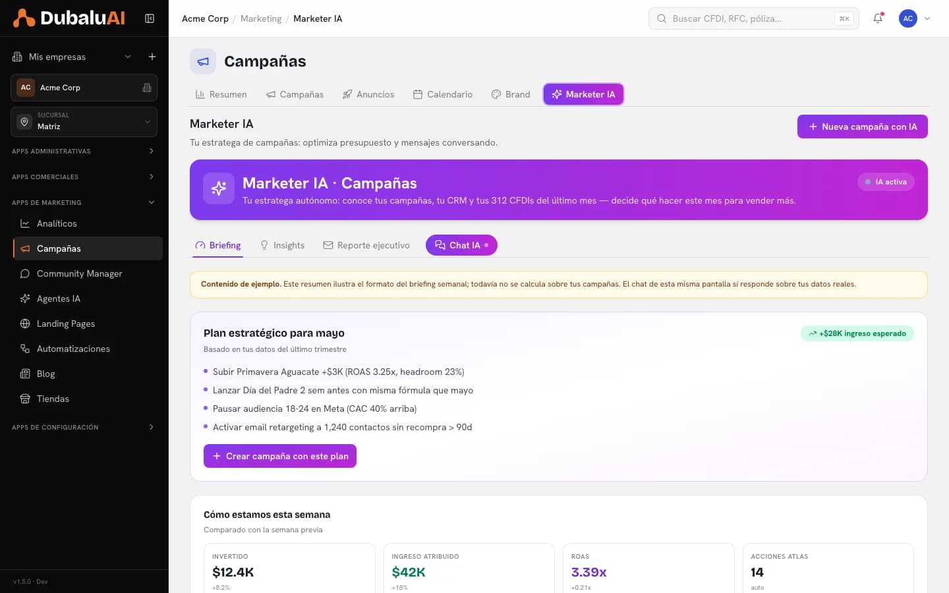Click the +$28K ingreso esperado badge

(x=857, y=333)
